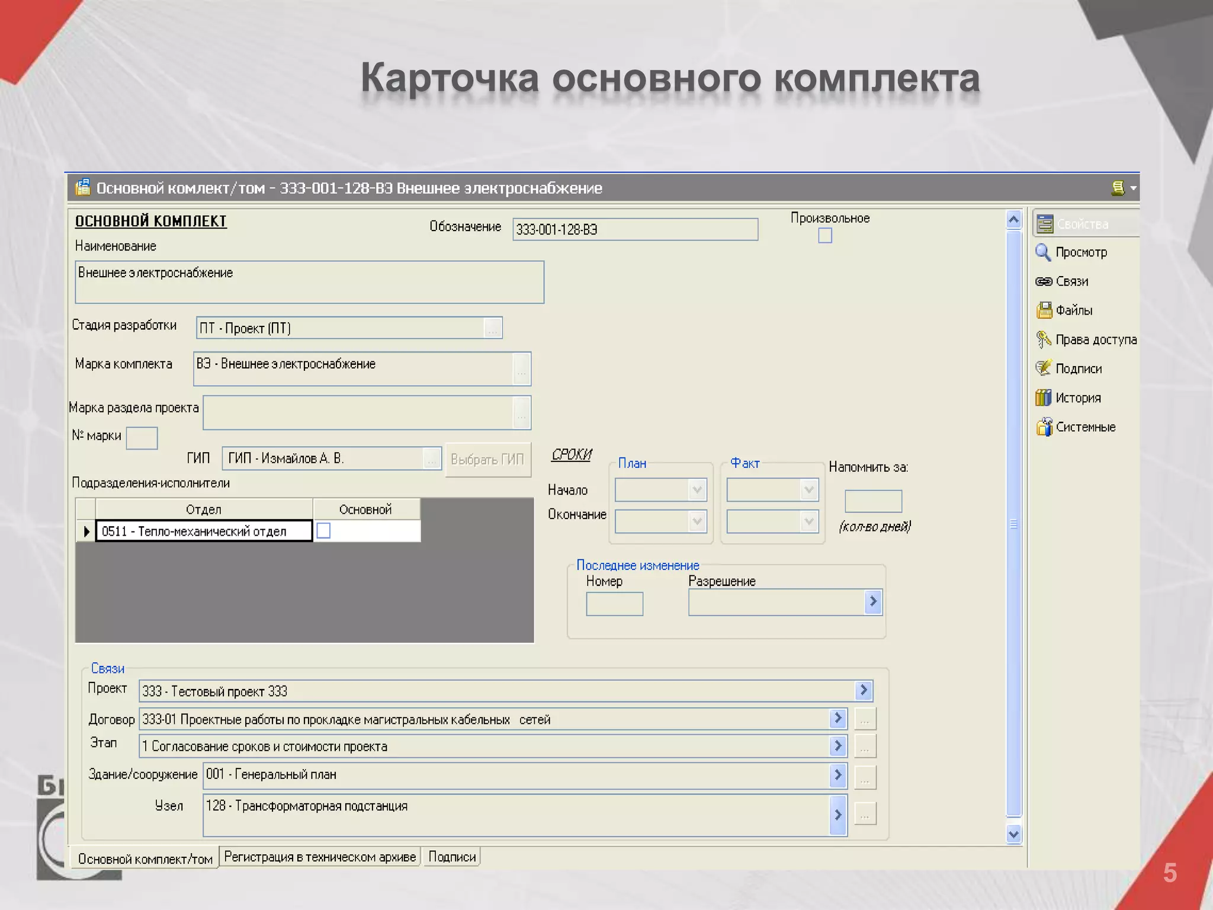Image resolution: width=1213 pixels, height=910 pixels.
Task: Click into the Обозначение input field
Action: tap(635, 230)
